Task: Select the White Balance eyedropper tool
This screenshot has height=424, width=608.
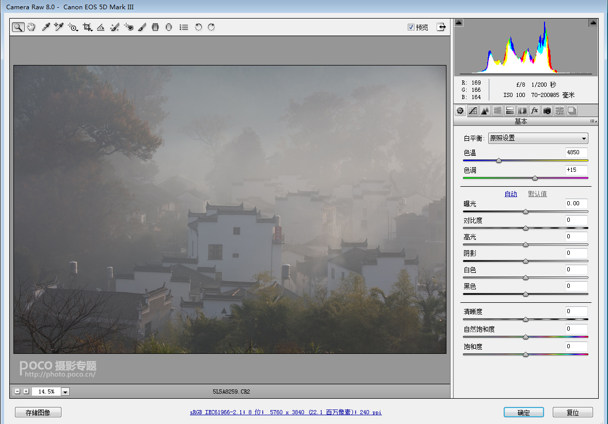Action: (x=46, y=27)
